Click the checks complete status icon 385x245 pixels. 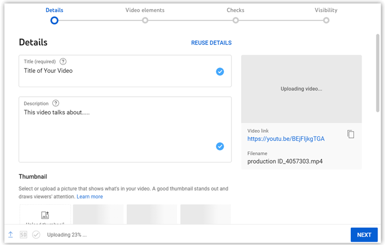click(36, 234)
